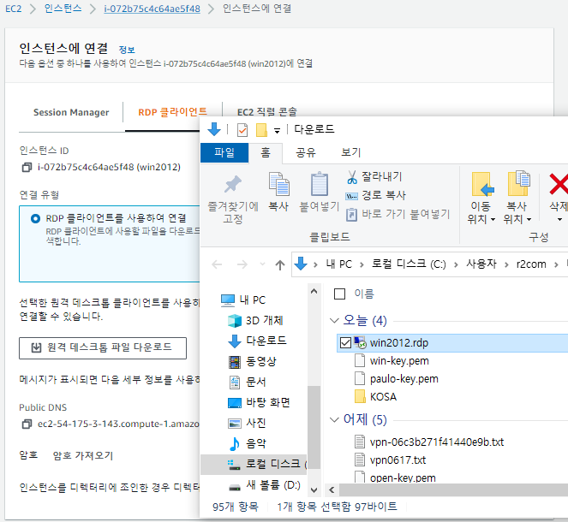Select the win-key.pem file

click(x=399, y=361)
